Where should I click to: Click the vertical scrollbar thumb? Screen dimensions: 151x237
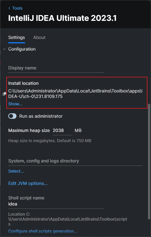point(149,161)
